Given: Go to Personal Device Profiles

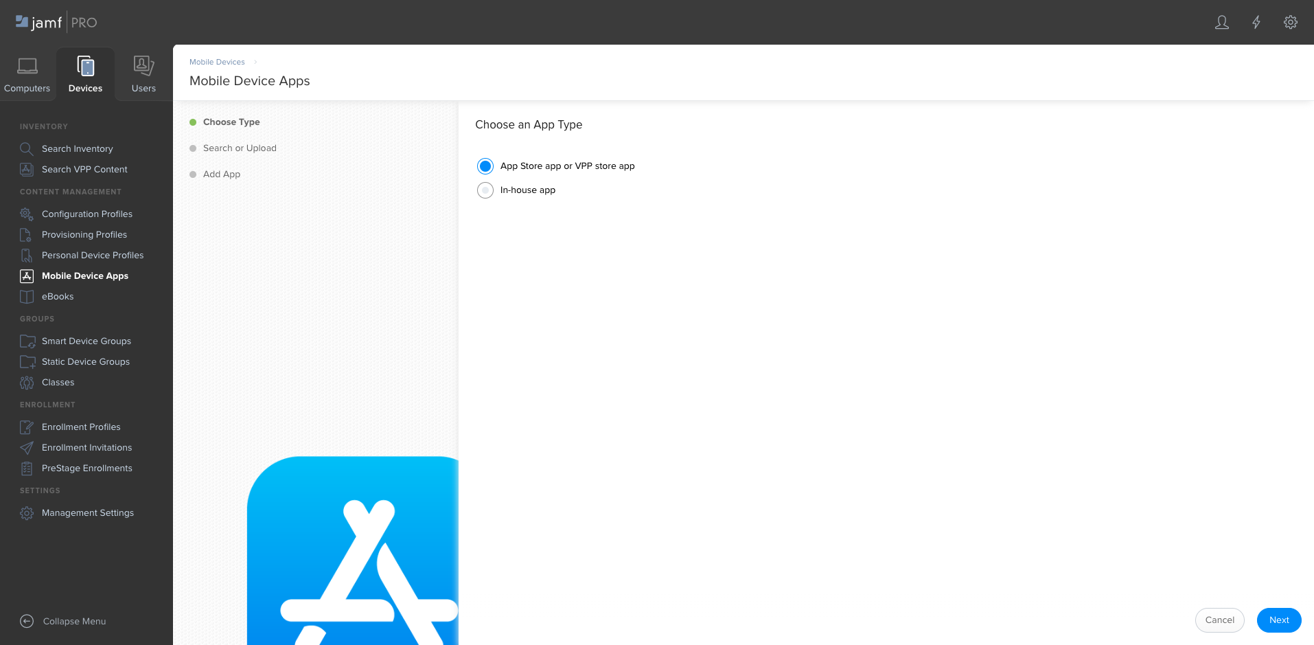Looking at the screenshot, I should pyautogui.click(x=93, y=256).
